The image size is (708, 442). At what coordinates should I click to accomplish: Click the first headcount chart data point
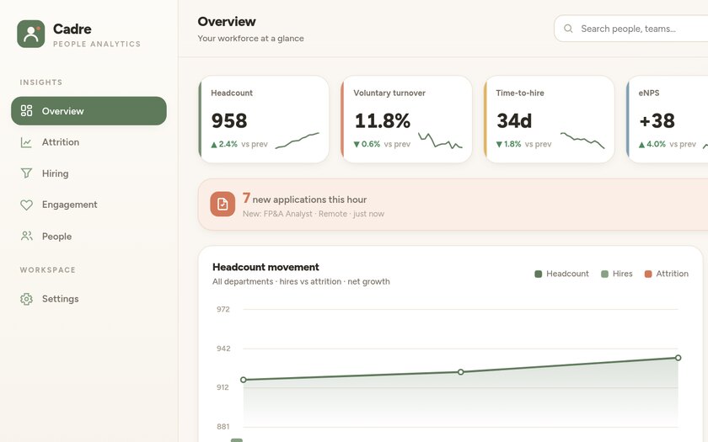[x=244, y=380]
